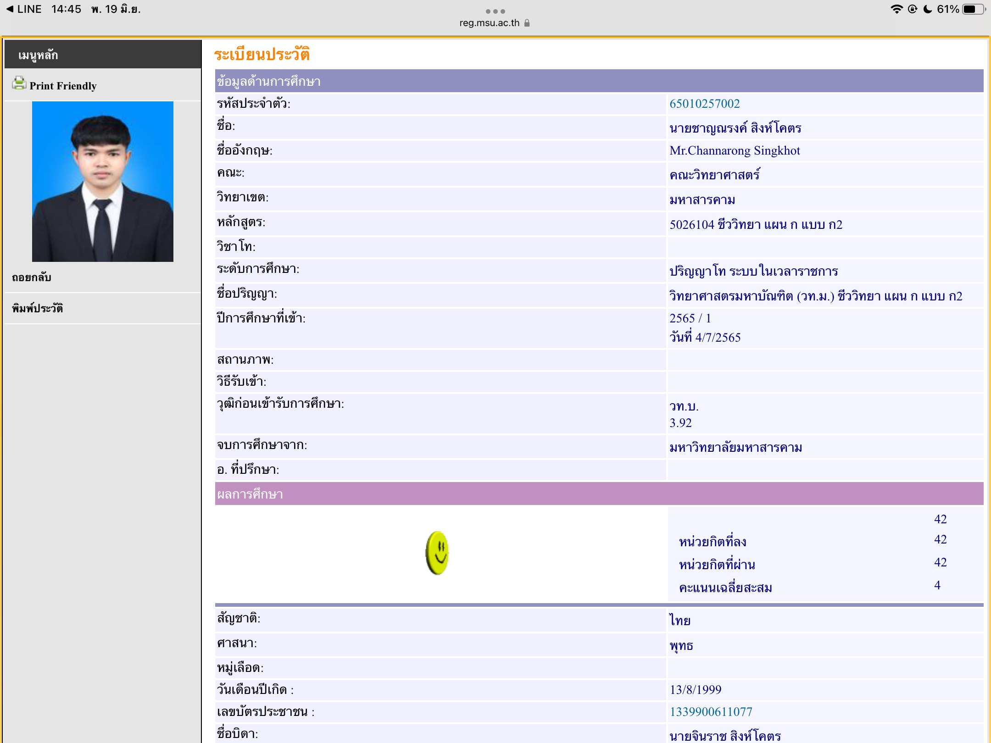The width and height of the screenshot is (991, 743).
Task: Click the entry year value 2565 / 1
Action: [x=690, y=318]
